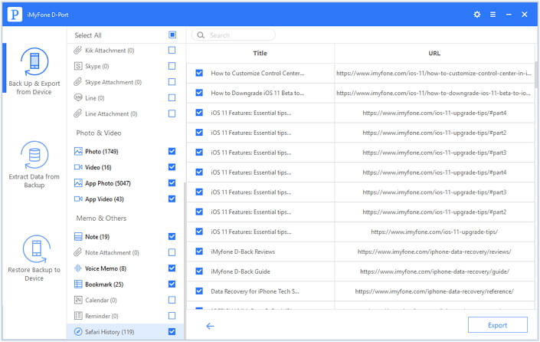Image resolution: width=540 pixels, height=342 pixels.
Task: Click the iMyfone D-Back Guide title
Action: [241, 271]
